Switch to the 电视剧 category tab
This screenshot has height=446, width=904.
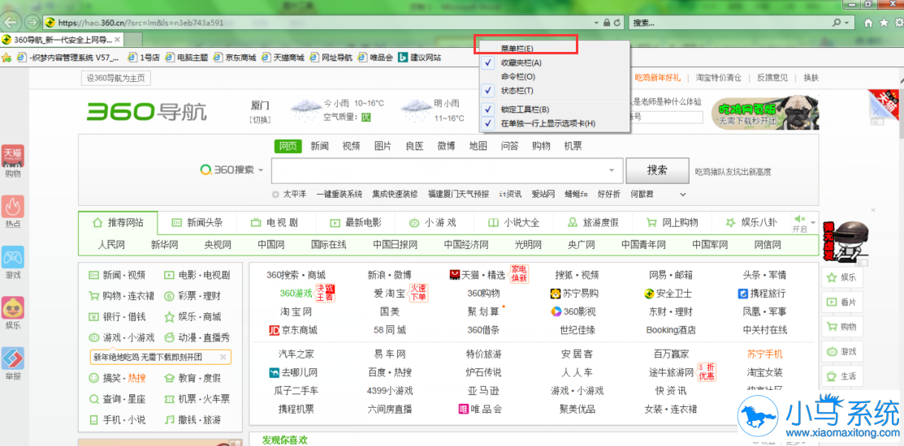pos(275,222)
